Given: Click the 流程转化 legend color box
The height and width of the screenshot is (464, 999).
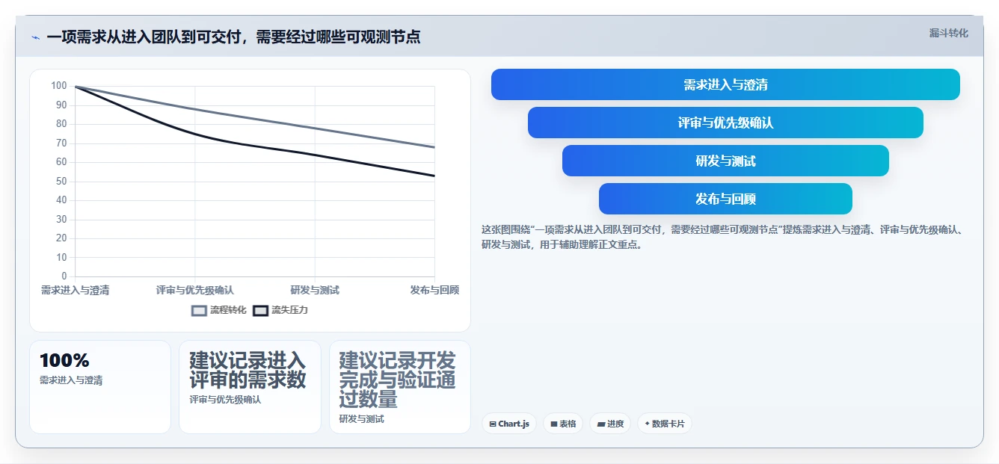Looking at the screenshot, I should tap(199, 310).
